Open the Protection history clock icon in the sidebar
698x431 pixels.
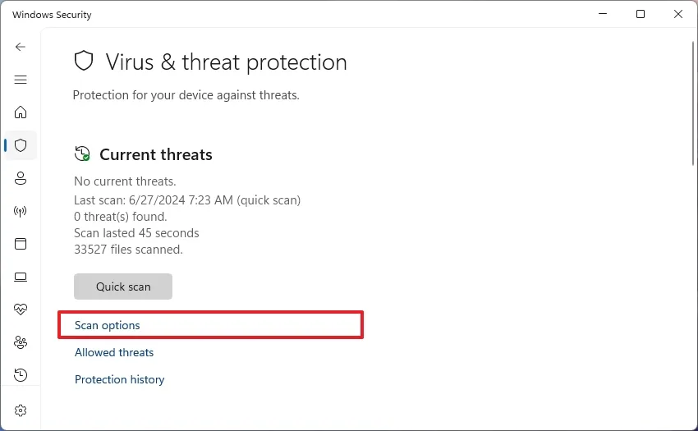[21, 375]
